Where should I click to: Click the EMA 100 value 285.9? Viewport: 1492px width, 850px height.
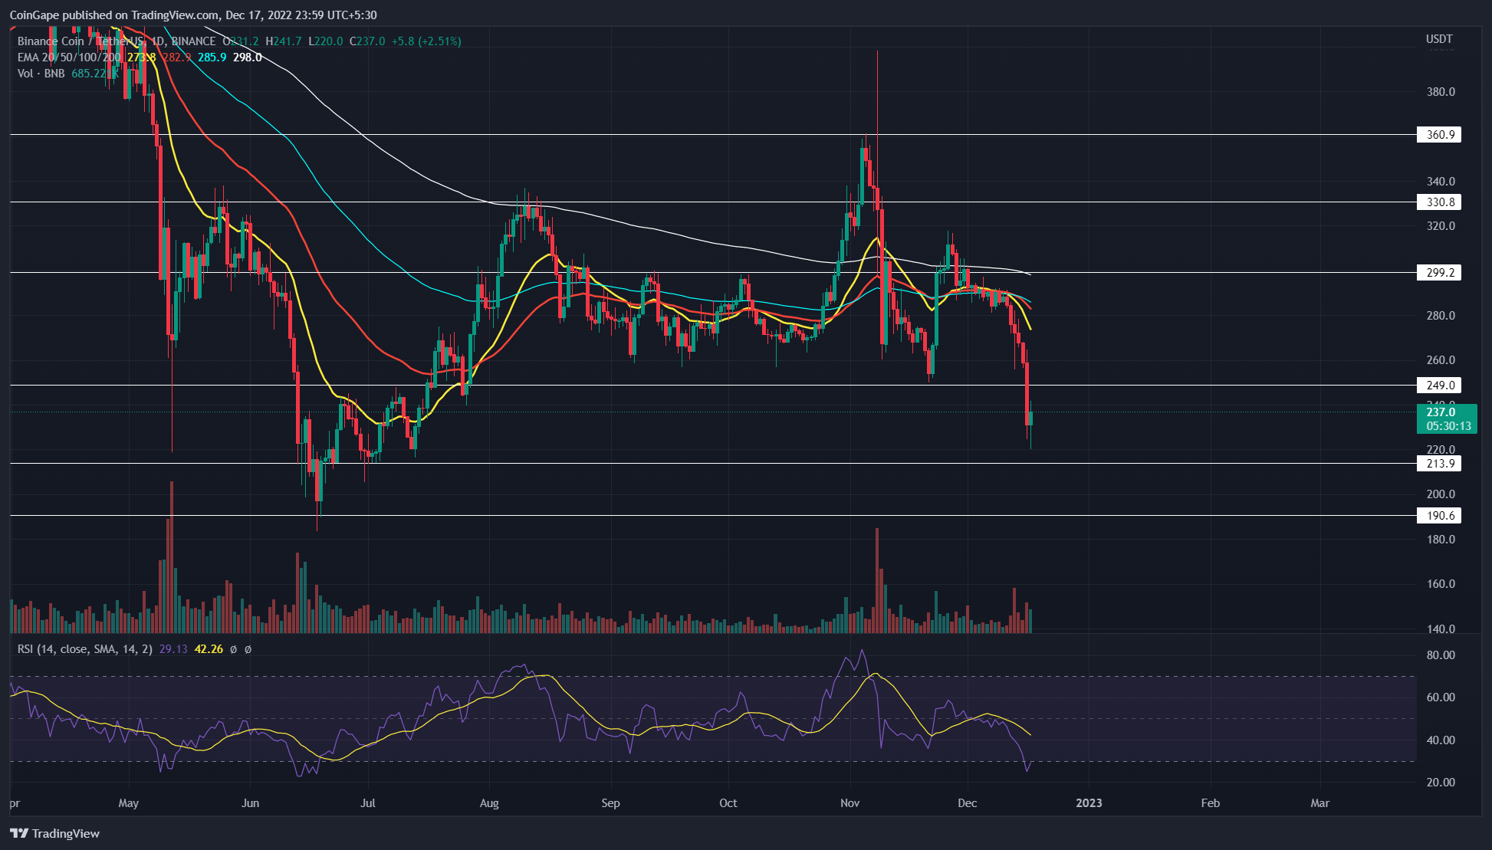(212, 57)
